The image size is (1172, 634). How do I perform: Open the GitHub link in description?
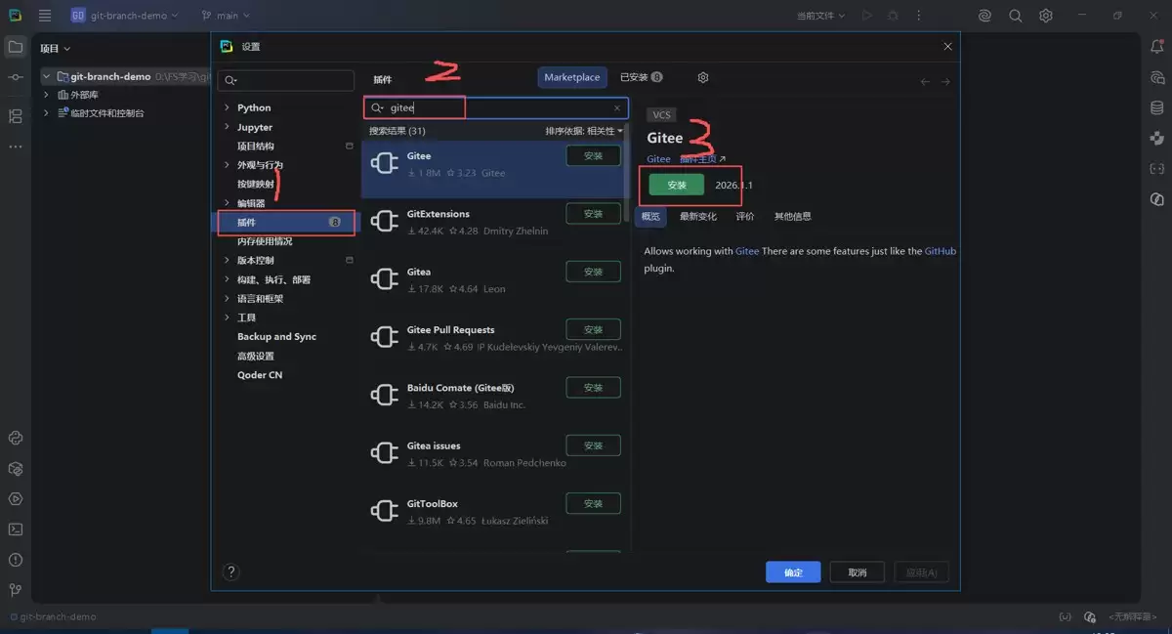tap(941, 251)
